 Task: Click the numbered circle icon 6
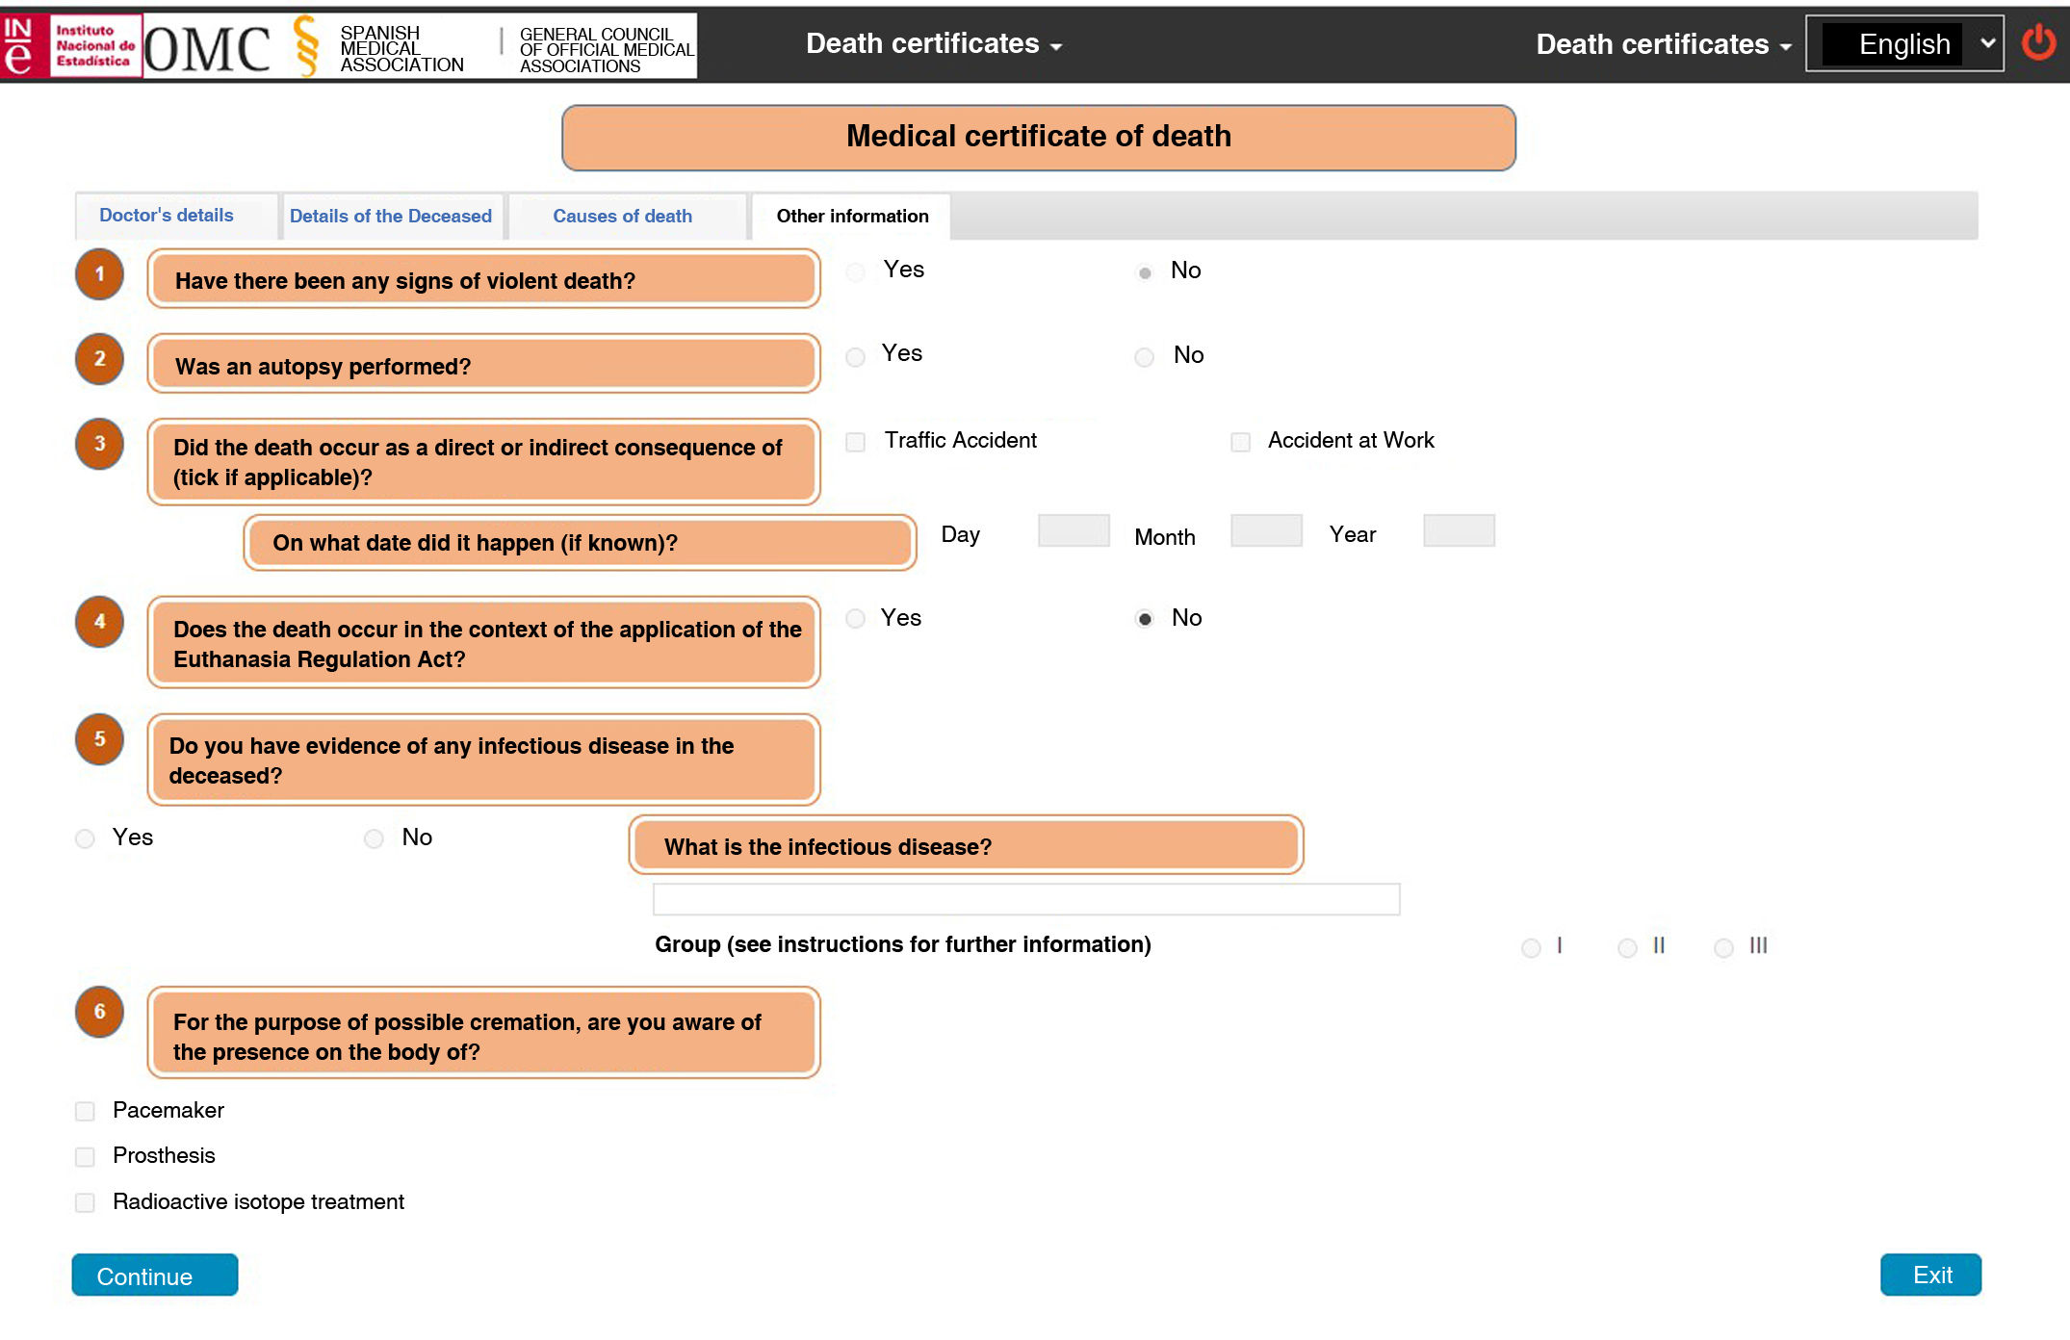[x=99, y=1012]
